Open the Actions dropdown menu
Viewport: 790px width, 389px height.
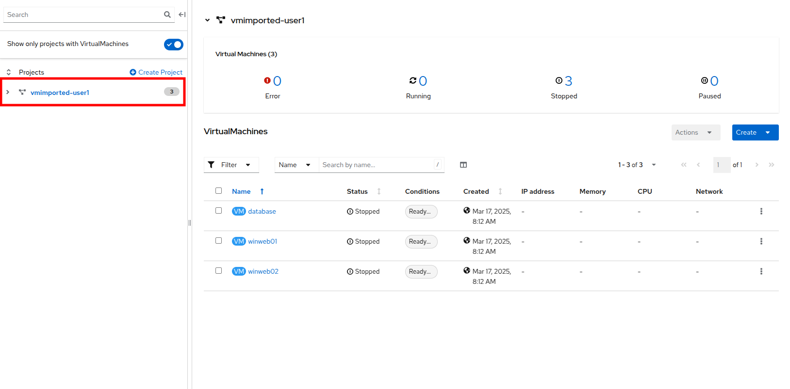(x=695, y=132)
